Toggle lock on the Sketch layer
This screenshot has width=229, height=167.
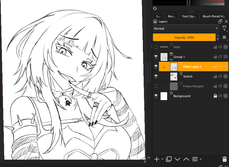215,76
